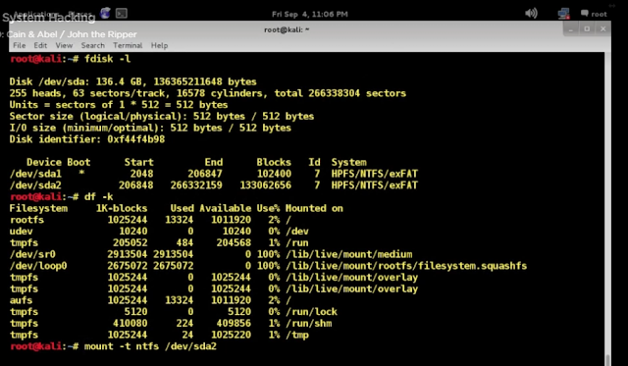Click the 'Mounted on' column header
The height and width of the screenshot is (366, 628).
pos(314,208)
